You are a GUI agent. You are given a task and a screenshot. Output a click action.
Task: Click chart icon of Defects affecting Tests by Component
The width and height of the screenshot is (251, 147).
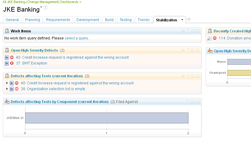pos(7,101)
